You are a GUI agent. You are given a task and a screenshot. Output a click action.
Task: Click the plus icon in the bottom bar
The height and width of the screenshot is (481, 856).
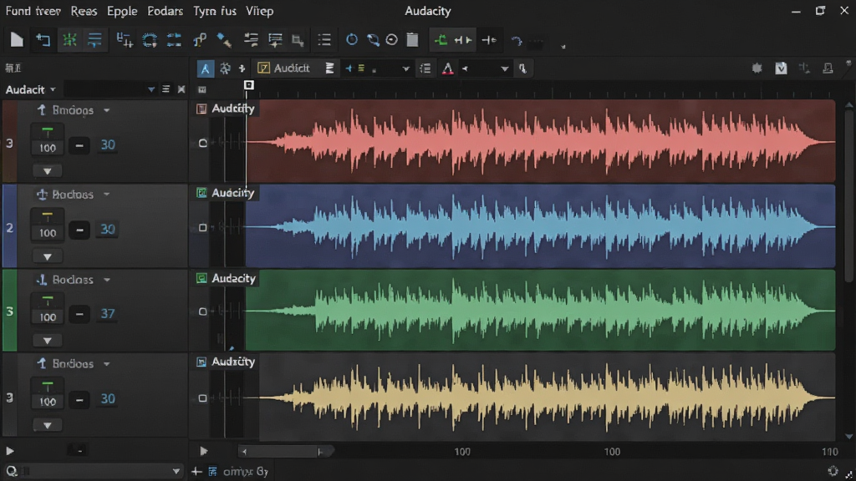[196, 471]
